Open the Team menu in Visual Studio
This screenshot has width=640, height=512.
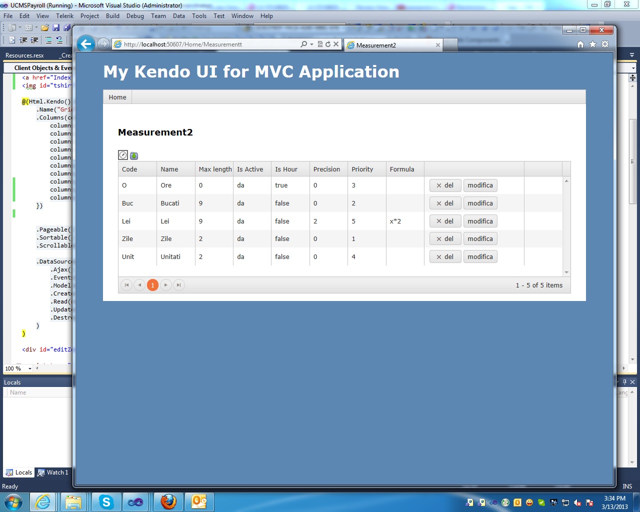pos(158,16)
